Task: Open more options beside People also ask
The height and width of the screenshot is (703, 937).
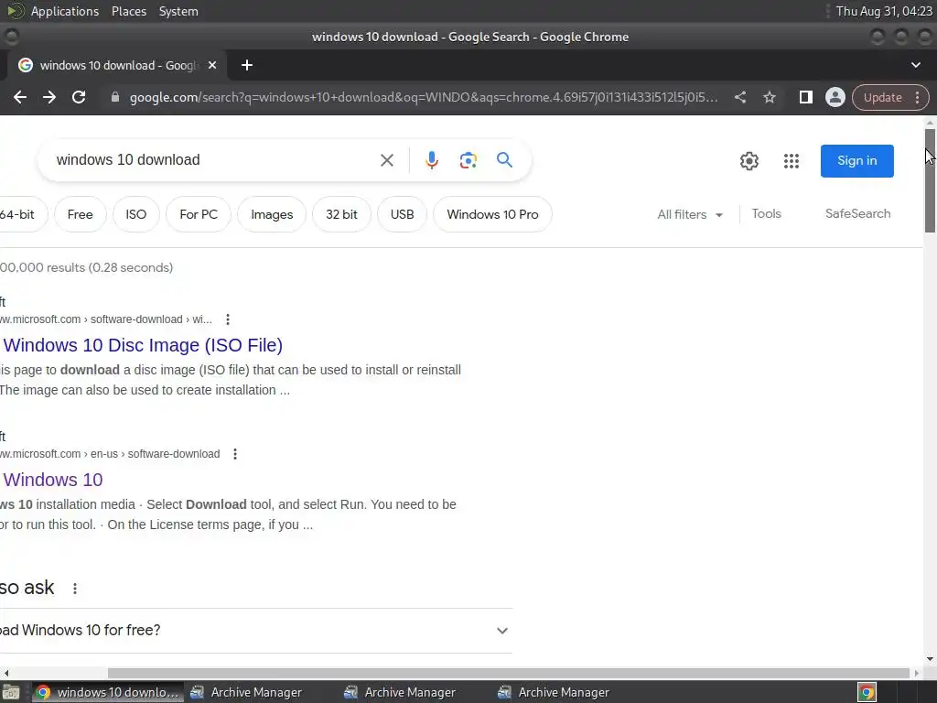Action: point(75,589)
